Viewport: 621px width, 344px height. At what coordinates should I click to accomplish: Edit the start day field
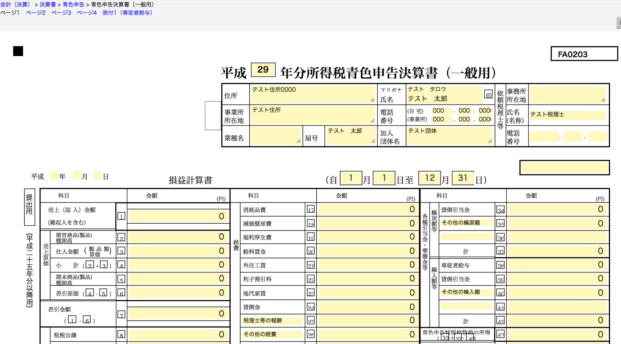(384, 178)
